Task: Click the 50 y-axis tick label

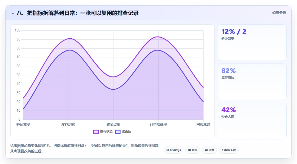Action: [x=18, y=75]
